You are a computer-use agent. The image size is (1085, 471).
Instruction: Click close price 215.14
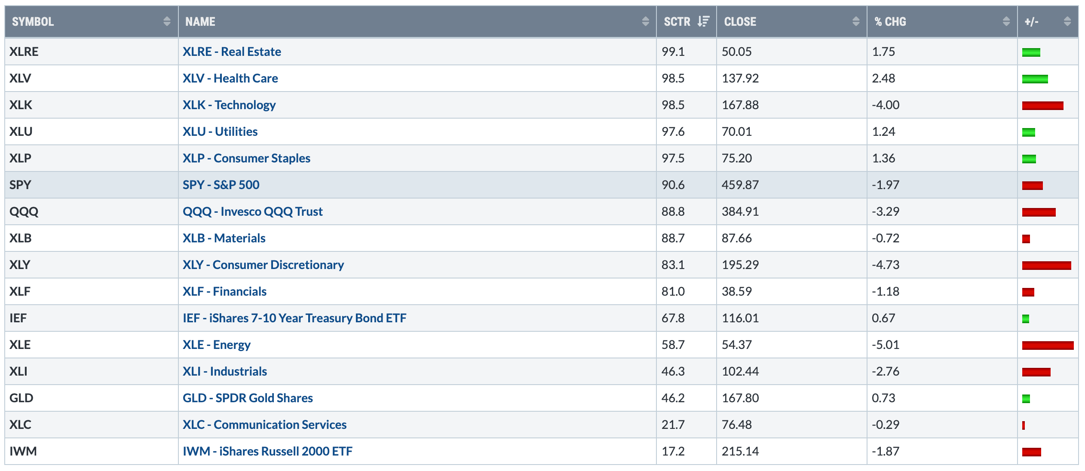click(x=740, y=451)
